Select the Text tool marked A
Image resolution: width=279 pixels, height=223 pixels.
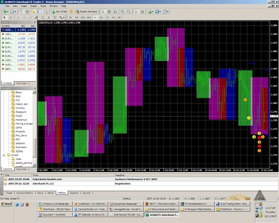[49, 17]
